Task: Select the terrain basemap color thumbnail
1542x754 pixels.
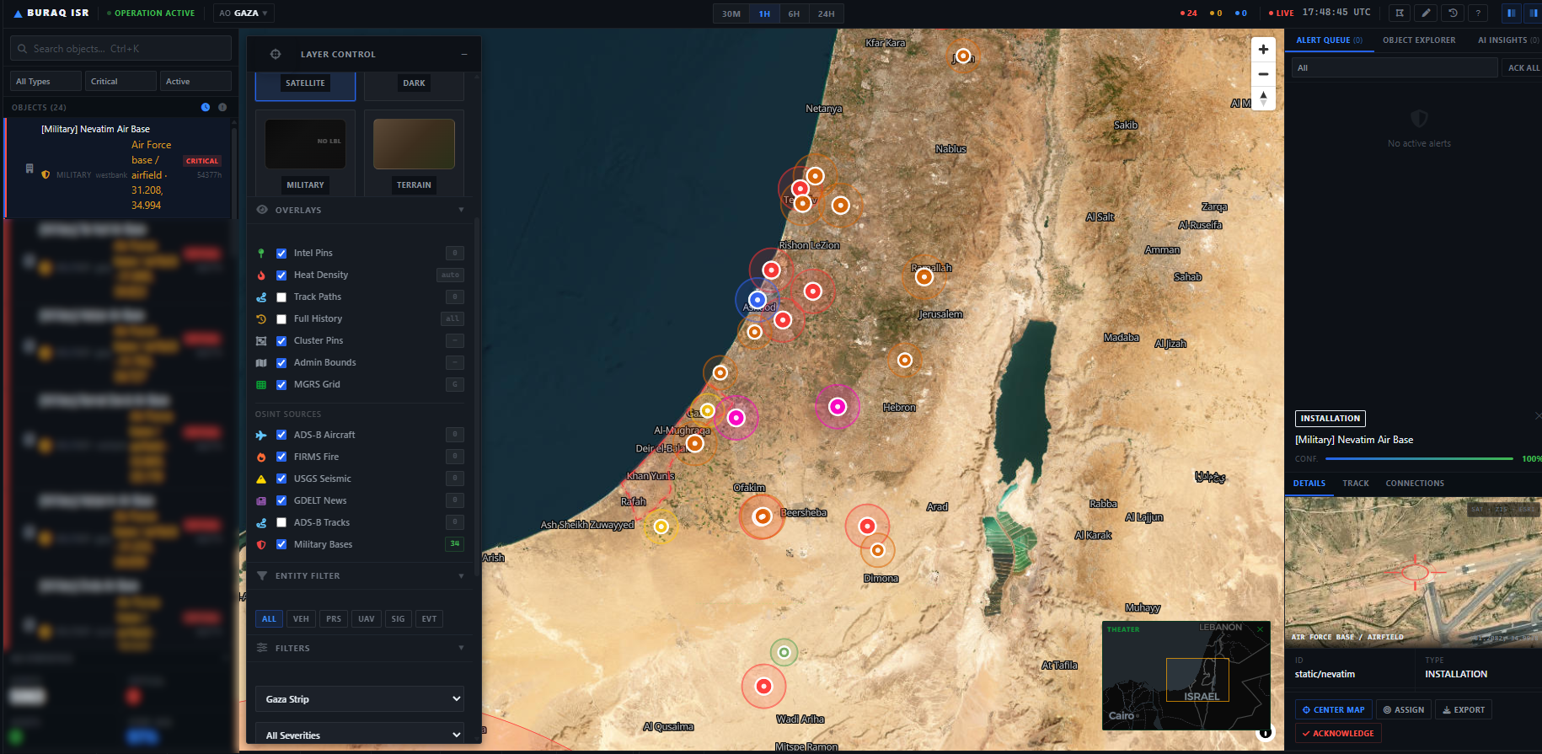Action: (x=414, y=144)
